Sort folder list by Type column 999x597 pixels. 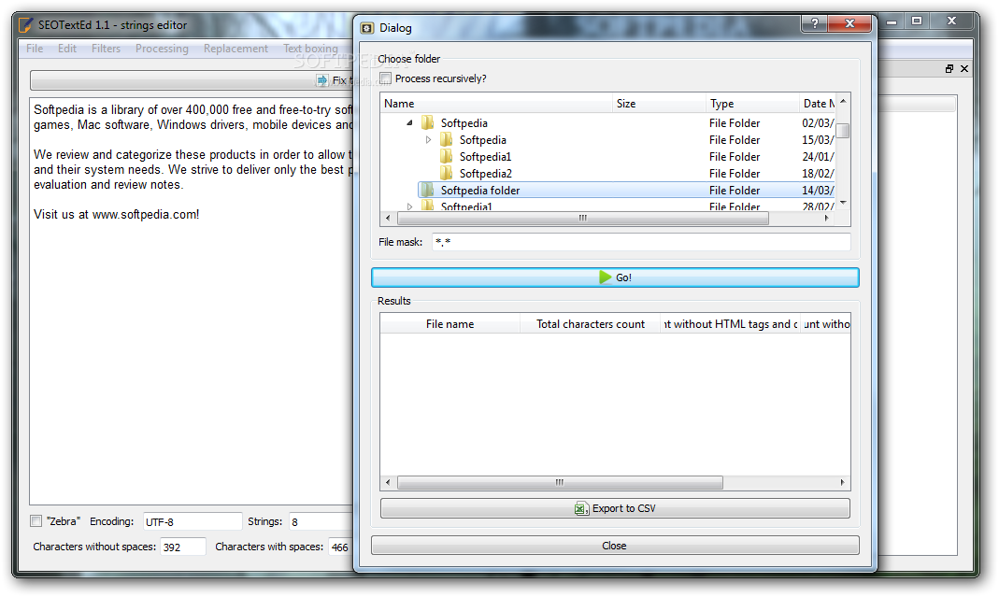752,103
